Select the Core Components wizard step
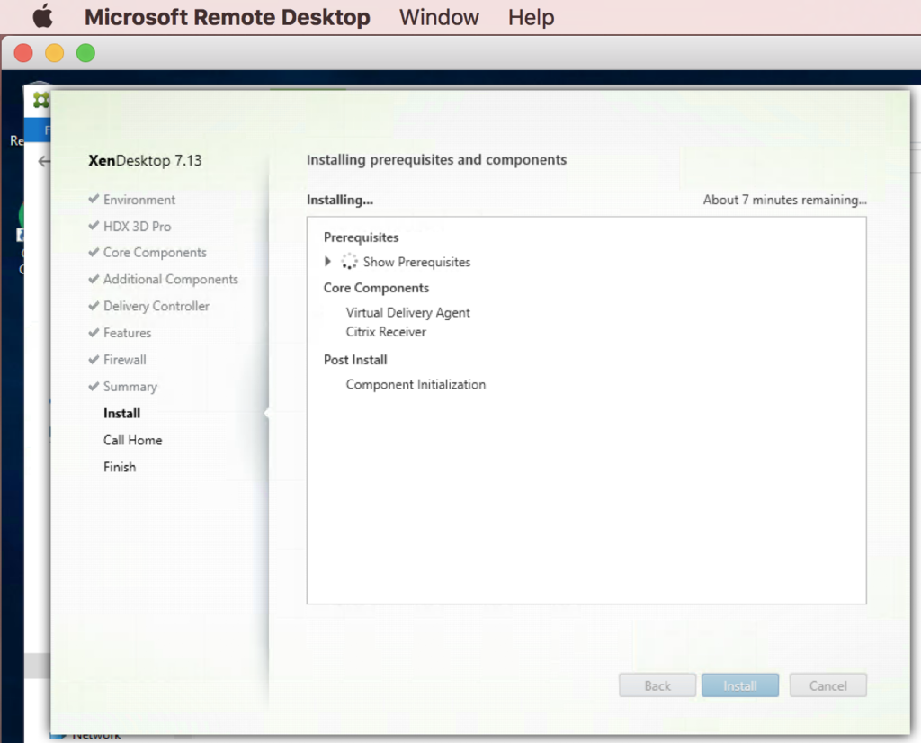 155,253
